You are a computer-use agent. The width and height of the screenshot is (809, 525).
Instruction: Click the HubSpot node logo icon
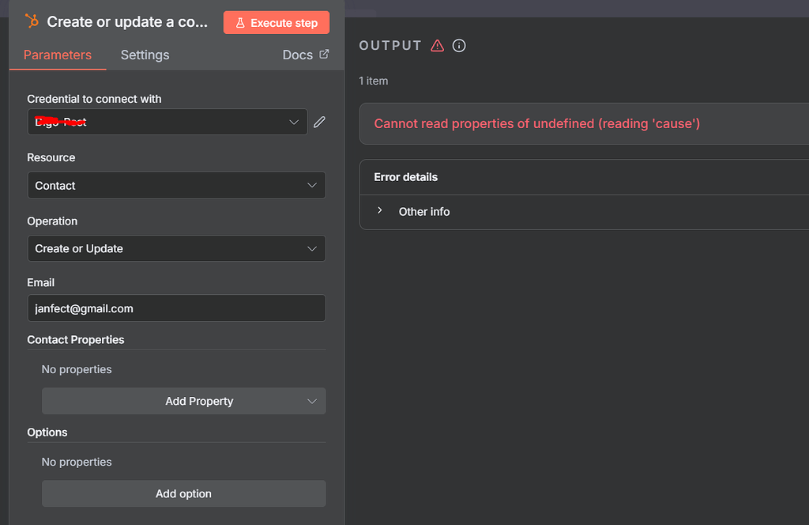[x=31, y=21]
